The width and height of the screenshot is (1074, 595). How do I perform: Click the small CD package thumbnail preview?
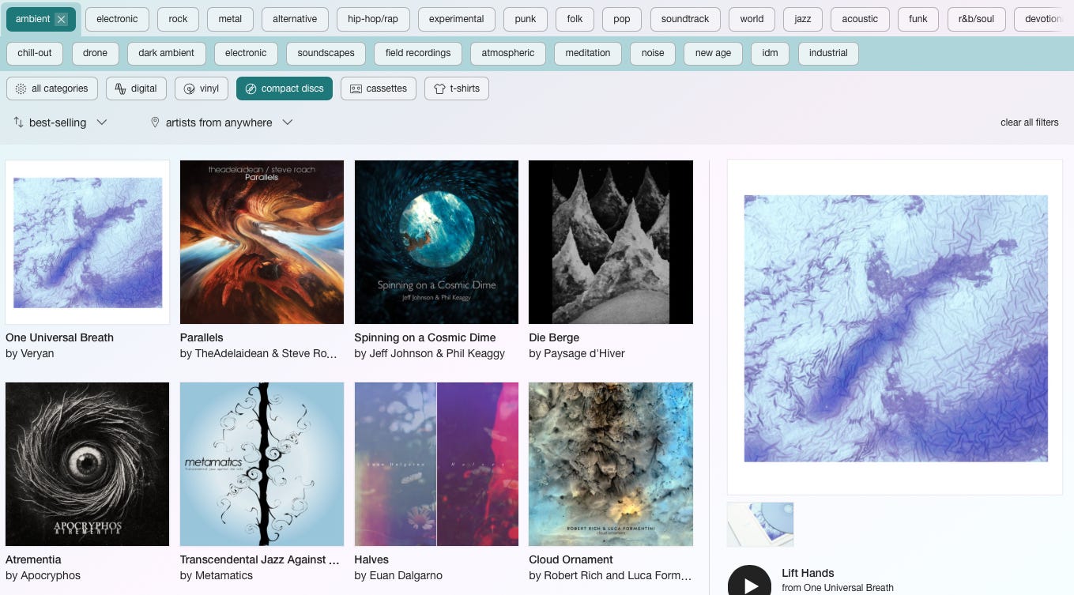[760, 524]
